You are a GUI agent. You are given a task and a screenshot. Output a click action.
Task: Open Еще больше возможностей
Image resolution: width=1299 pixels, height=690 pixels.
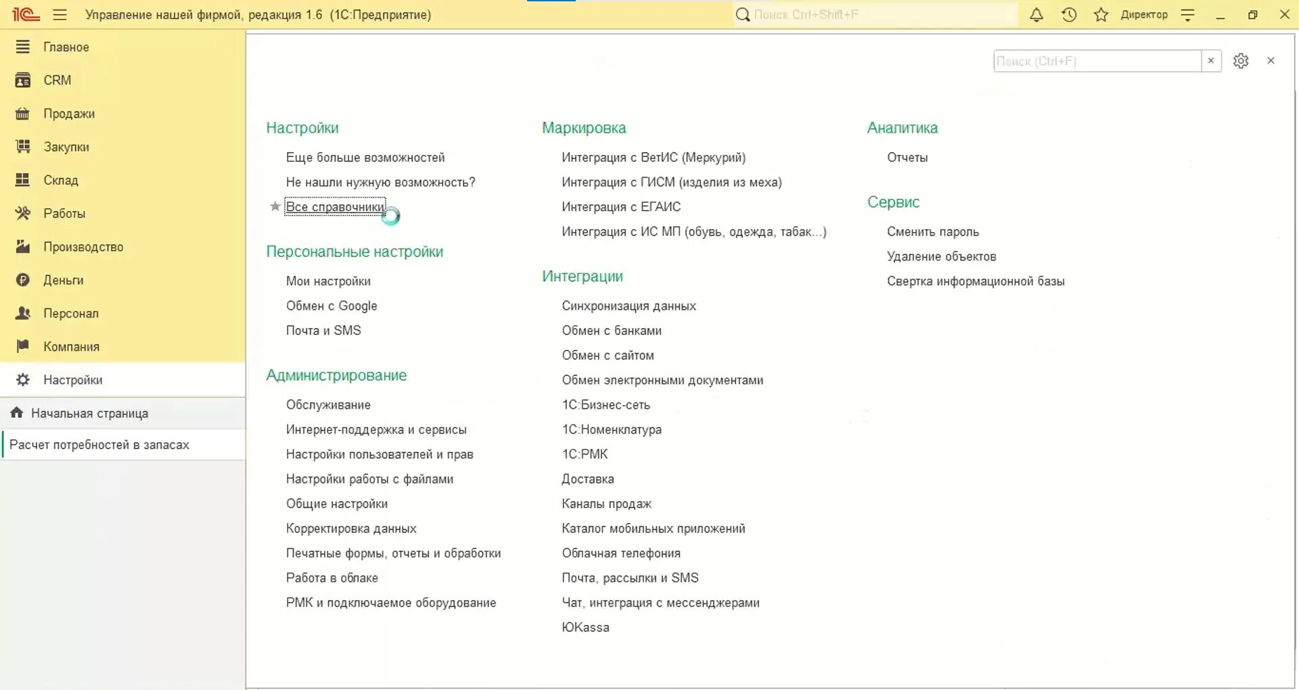365,158
